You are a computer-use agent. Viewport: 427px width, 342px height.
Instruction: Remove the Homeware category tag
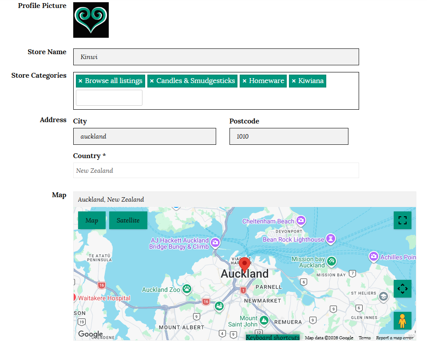pos(245,81)
